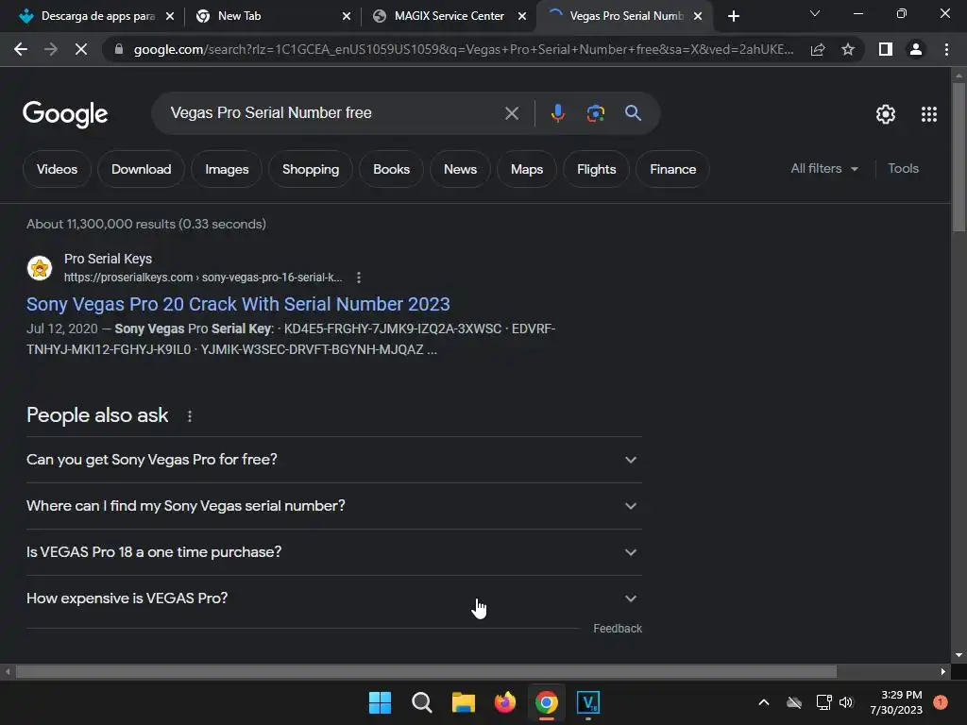The image size is (967, 725).
Task: Open People also ask options menu
Action: 189,416
